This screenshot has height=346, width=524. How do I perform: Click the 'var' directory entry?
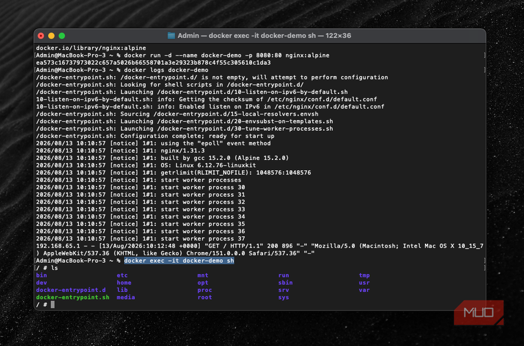365,290
